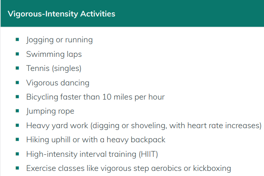Click the Vigorous dancing text
Image resolution: width=264 pixels, height=176 pixels.
coord(58,83)
